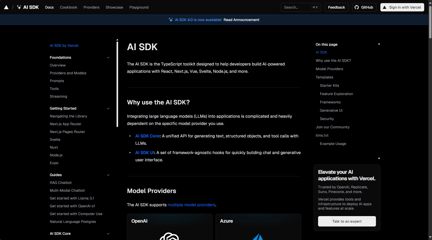Image resolution: width=432 pixels, height=240 pixels.
Task: Switch to the Cookbook section
Action: point(69,7)
